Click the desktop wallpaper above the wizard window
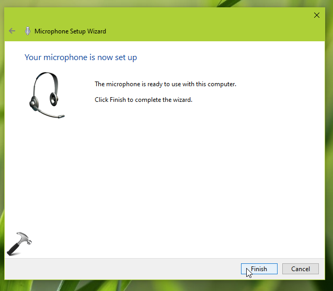This screenshot has width=333, height=291. (x=157, y=3)
